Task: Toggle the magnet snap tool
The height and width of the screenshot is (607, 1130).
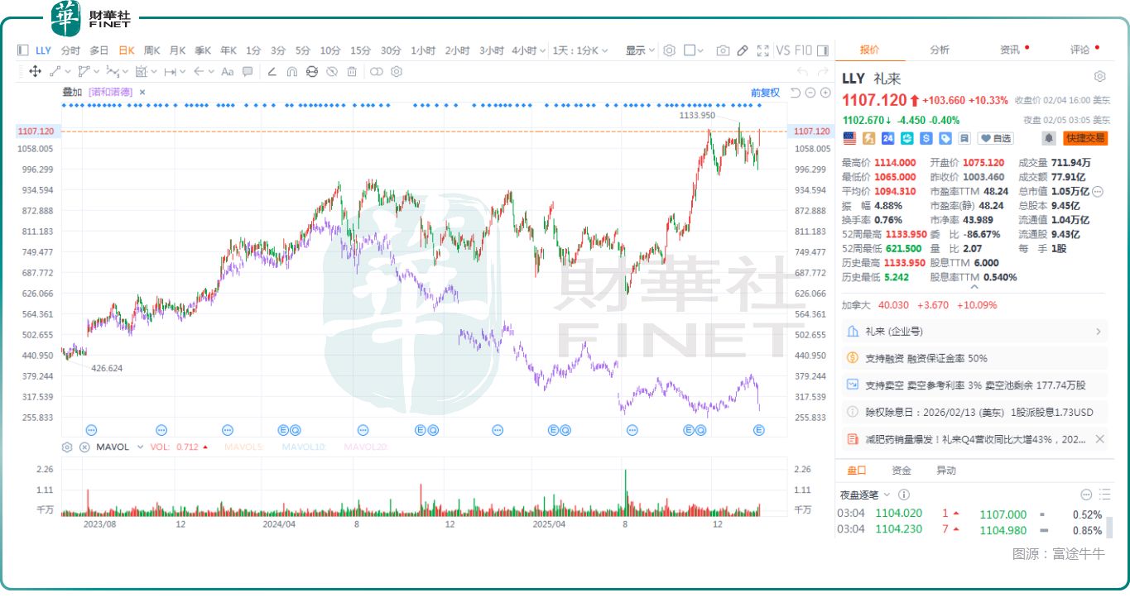Action: 291,72
